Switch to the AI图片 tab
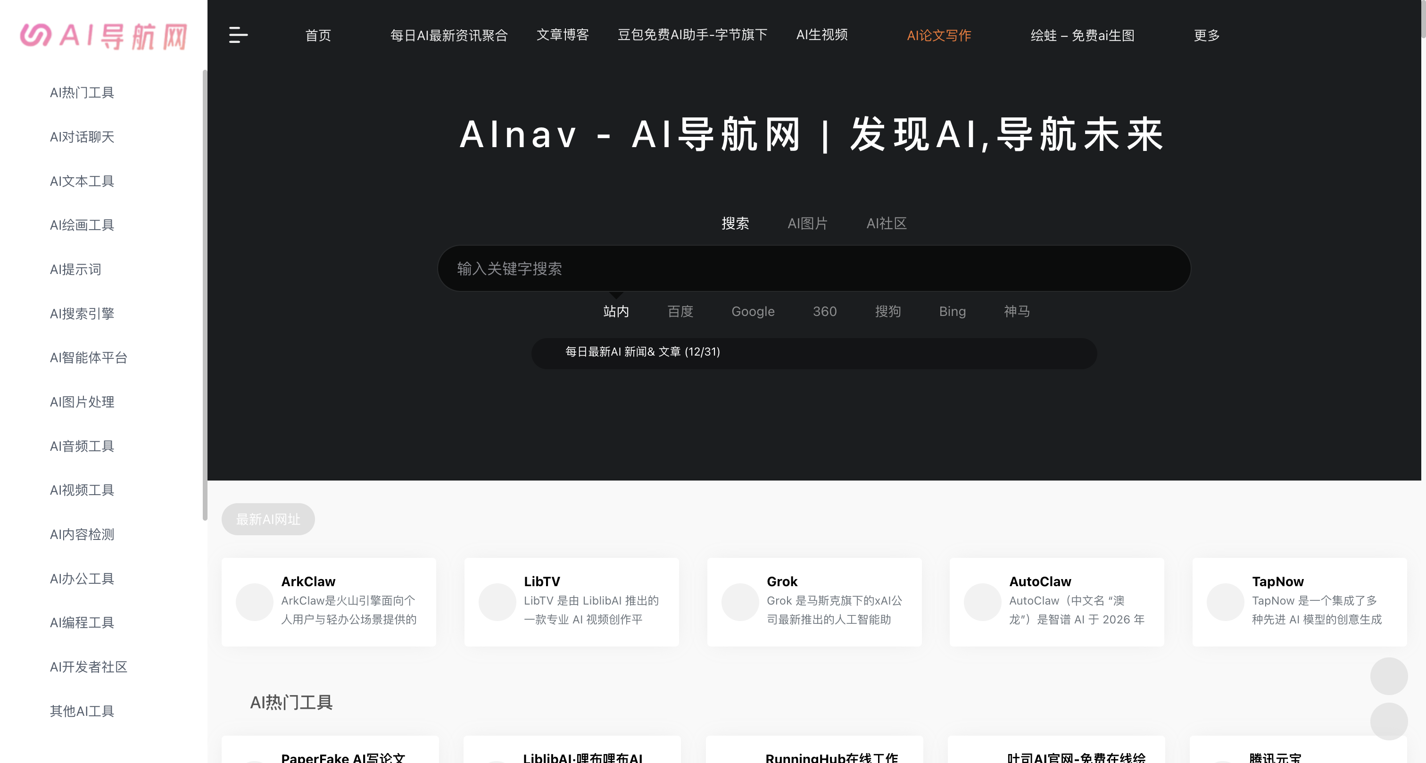1426x763 pixels. coord(807,223)
